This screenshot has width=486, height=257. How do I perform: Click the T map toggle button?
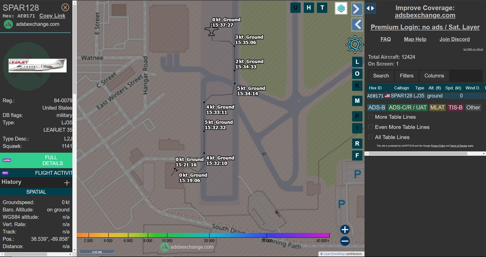[322, 8]
